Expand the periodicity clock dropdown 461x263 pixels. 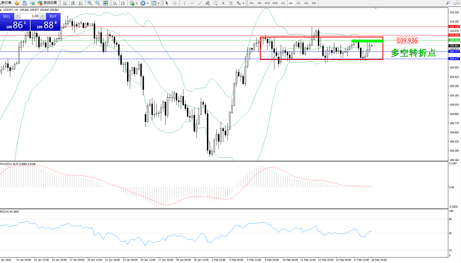coord(148,3)
